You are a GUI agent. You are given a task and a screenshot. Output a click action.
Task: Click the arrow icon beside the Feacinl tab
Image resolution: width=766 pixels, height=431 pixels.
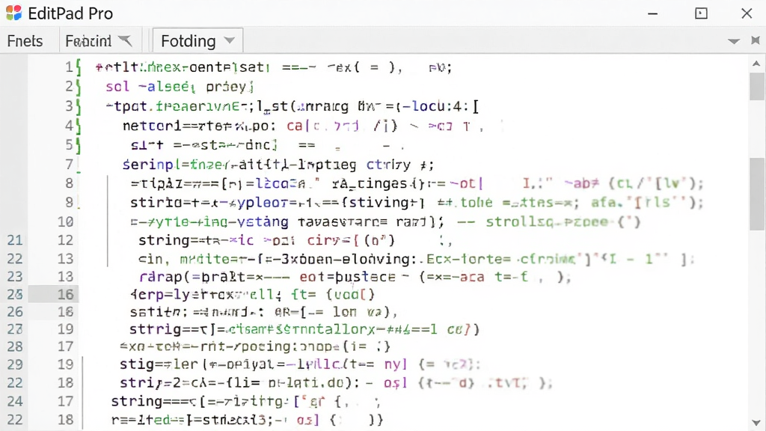[x=125, y=40]
